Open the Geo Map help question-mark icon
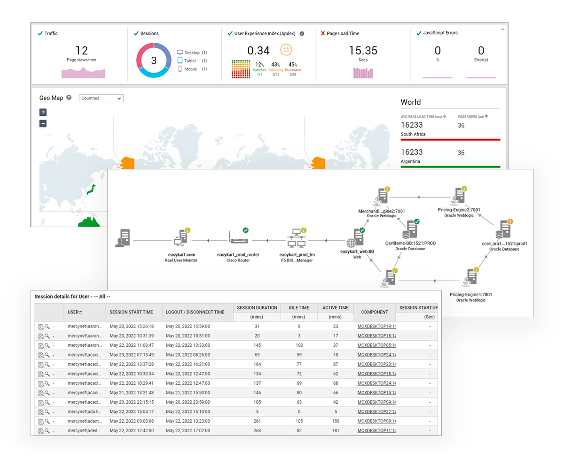The width and height of the screenshot is (564, 458). (69, 98)
